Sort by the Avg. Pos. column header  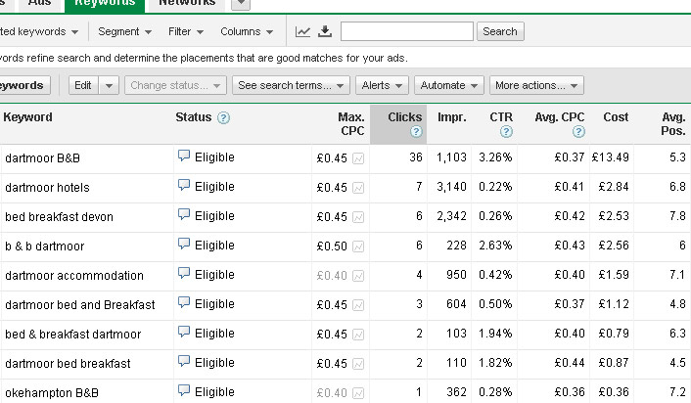pos(673,124)
